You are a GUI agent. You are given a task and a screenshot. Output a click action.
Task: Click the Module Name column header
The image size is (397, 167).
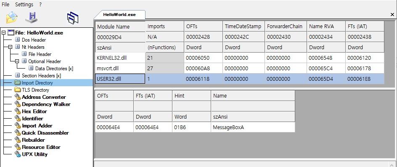coord(120,27)
